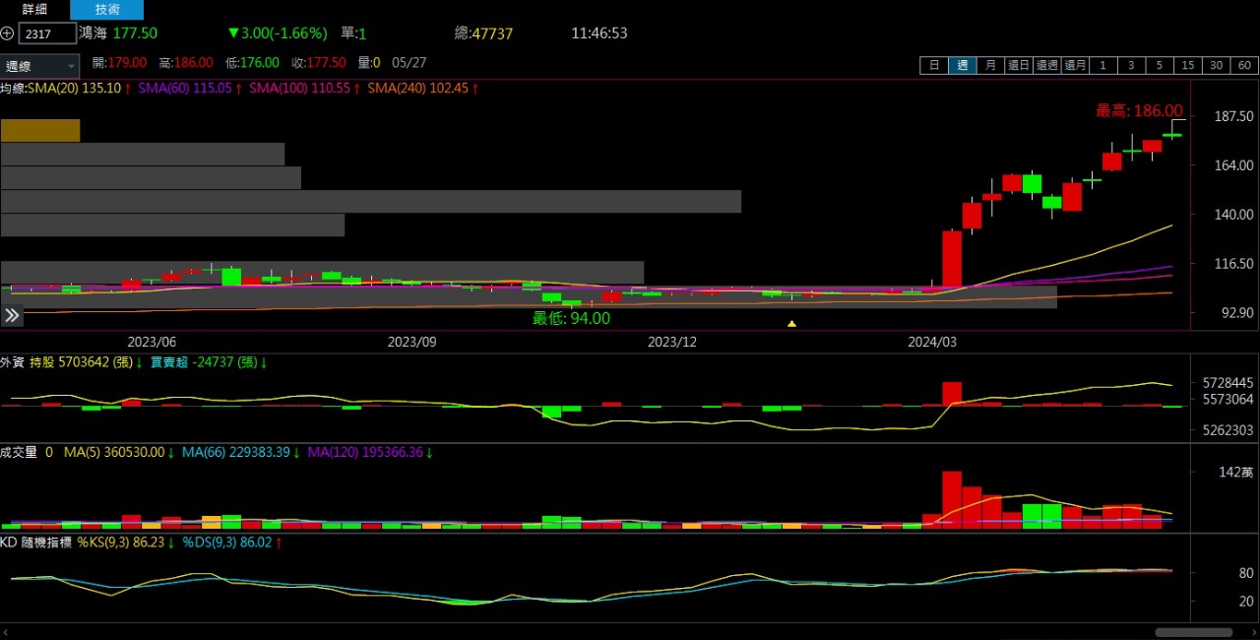The height and width of the screenshot is (640, 1260).
Task: Select the 15-minute chart interval
Action: coord(1188,66)
